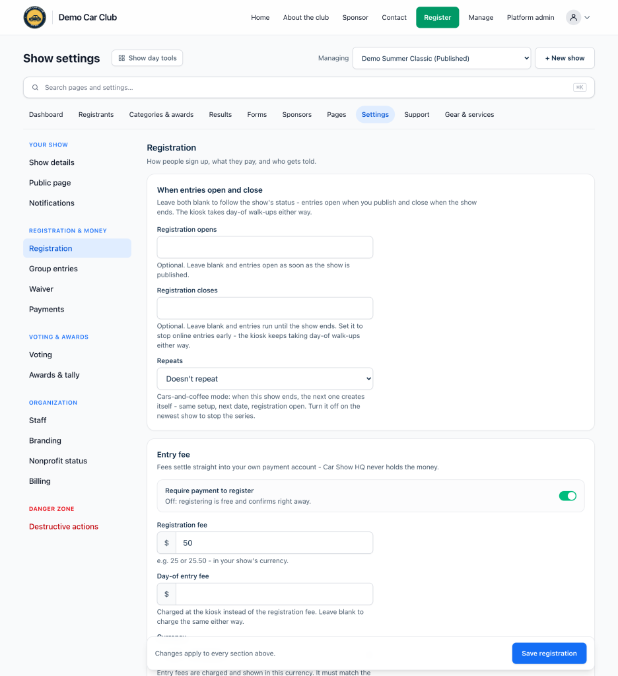The height and width of the screenshot is (676, 618).
Task: Open the user account avatar menu
Action: [x=573, y=17]
